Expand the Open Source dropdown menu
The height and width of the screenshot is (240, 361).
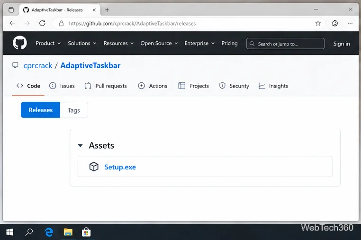tap(159, 43)
